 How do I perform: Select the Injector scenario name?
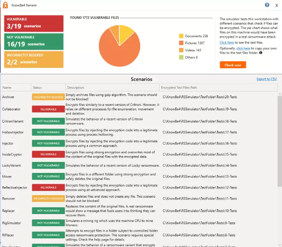pyautogui.click(x=7, y=143)
